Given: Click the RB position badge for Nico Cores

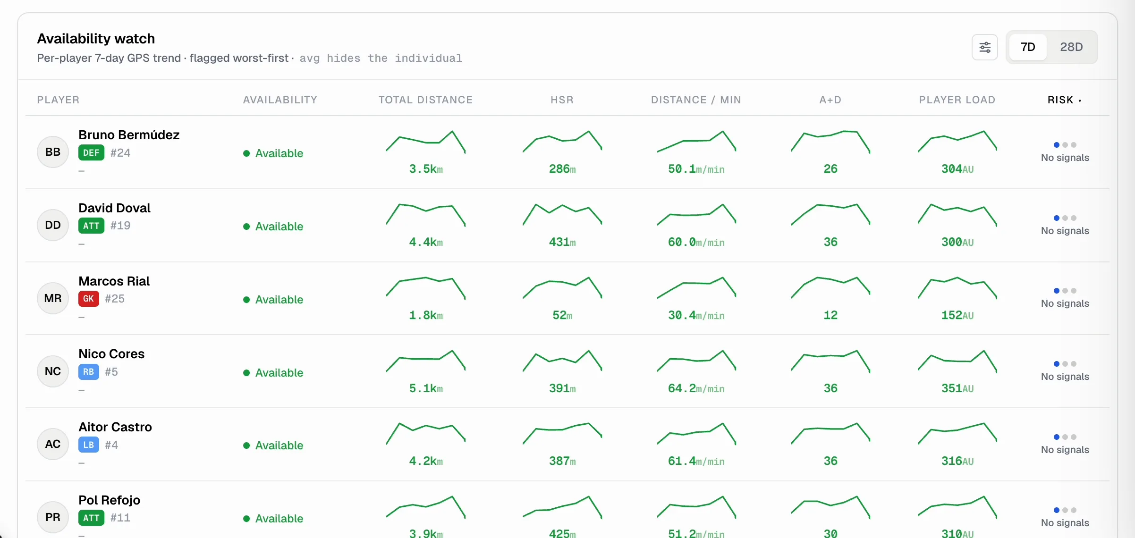Looking at the screenshot, I should (88, 371).
